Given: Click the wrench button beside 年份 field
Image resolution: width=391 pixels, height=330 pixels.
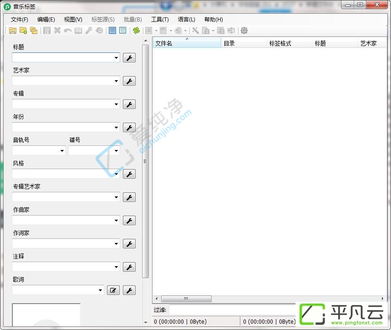Looking at the screenshot, I should pos(129,128).
